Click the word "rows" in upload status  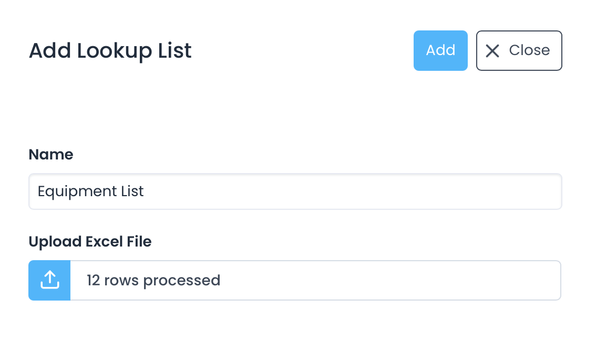pos(121,281)
